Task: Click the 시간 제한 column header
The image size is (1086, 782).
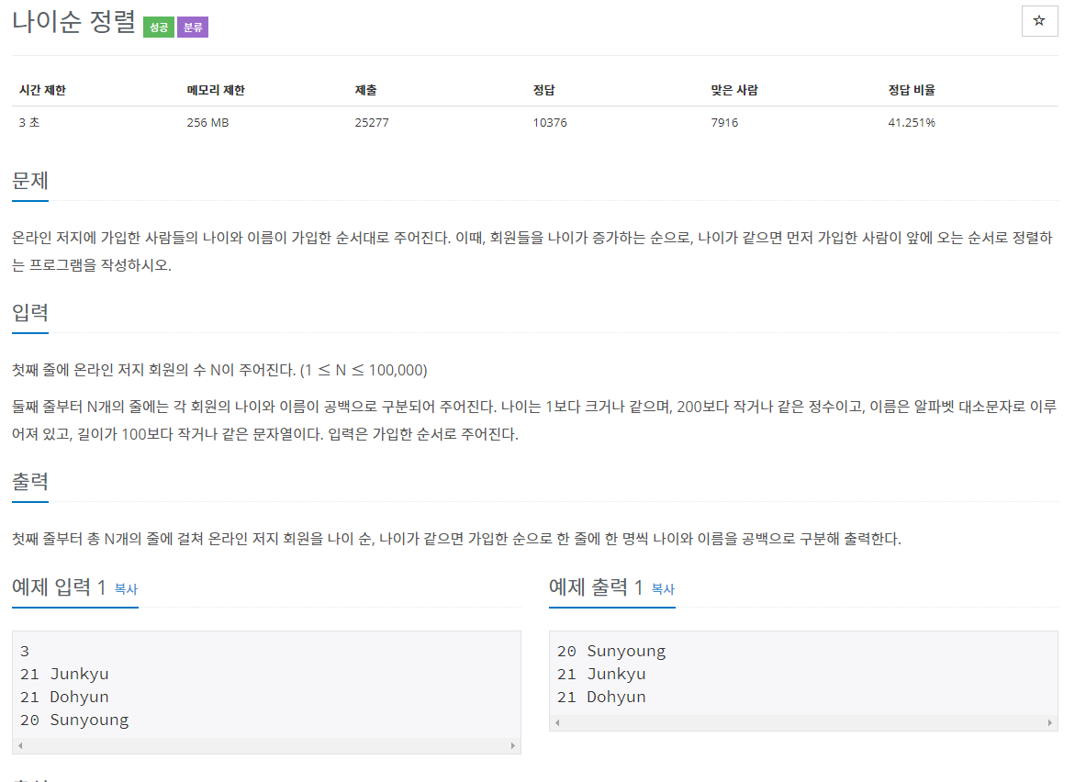Action: click(x=42, y=90)
